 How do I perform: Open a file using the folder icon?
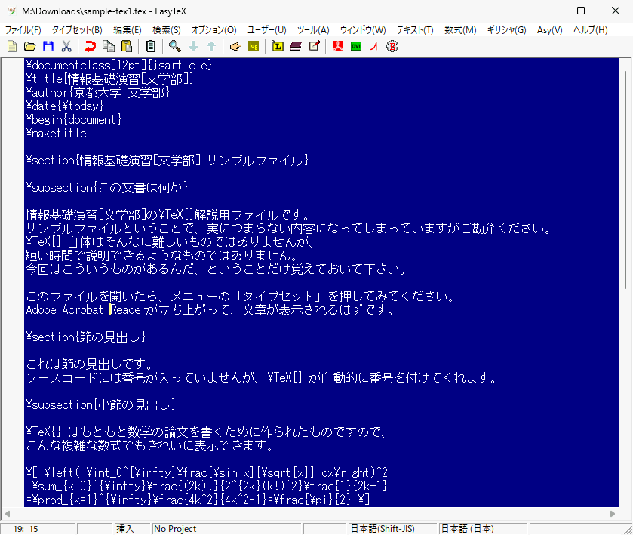30,47
